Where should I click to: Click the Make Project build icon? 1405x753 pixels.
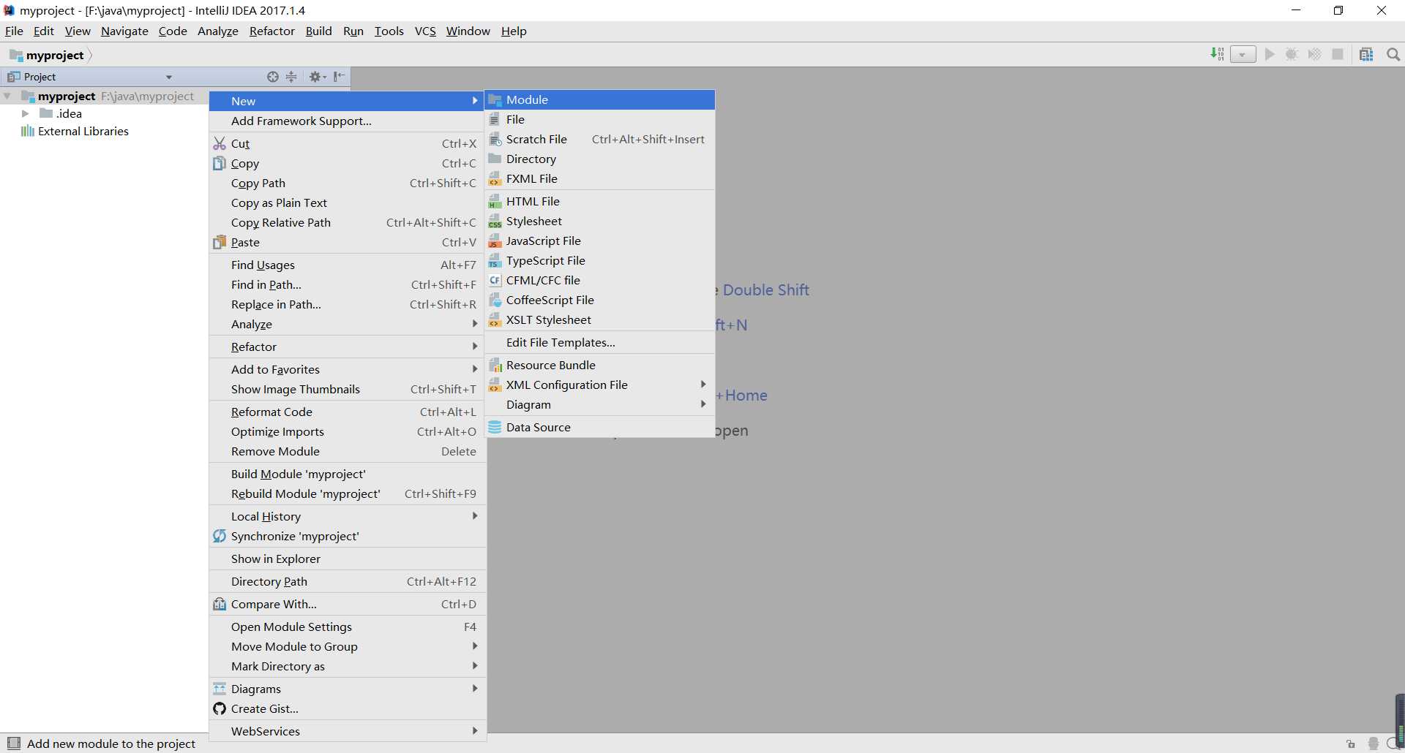[1217, 54]
